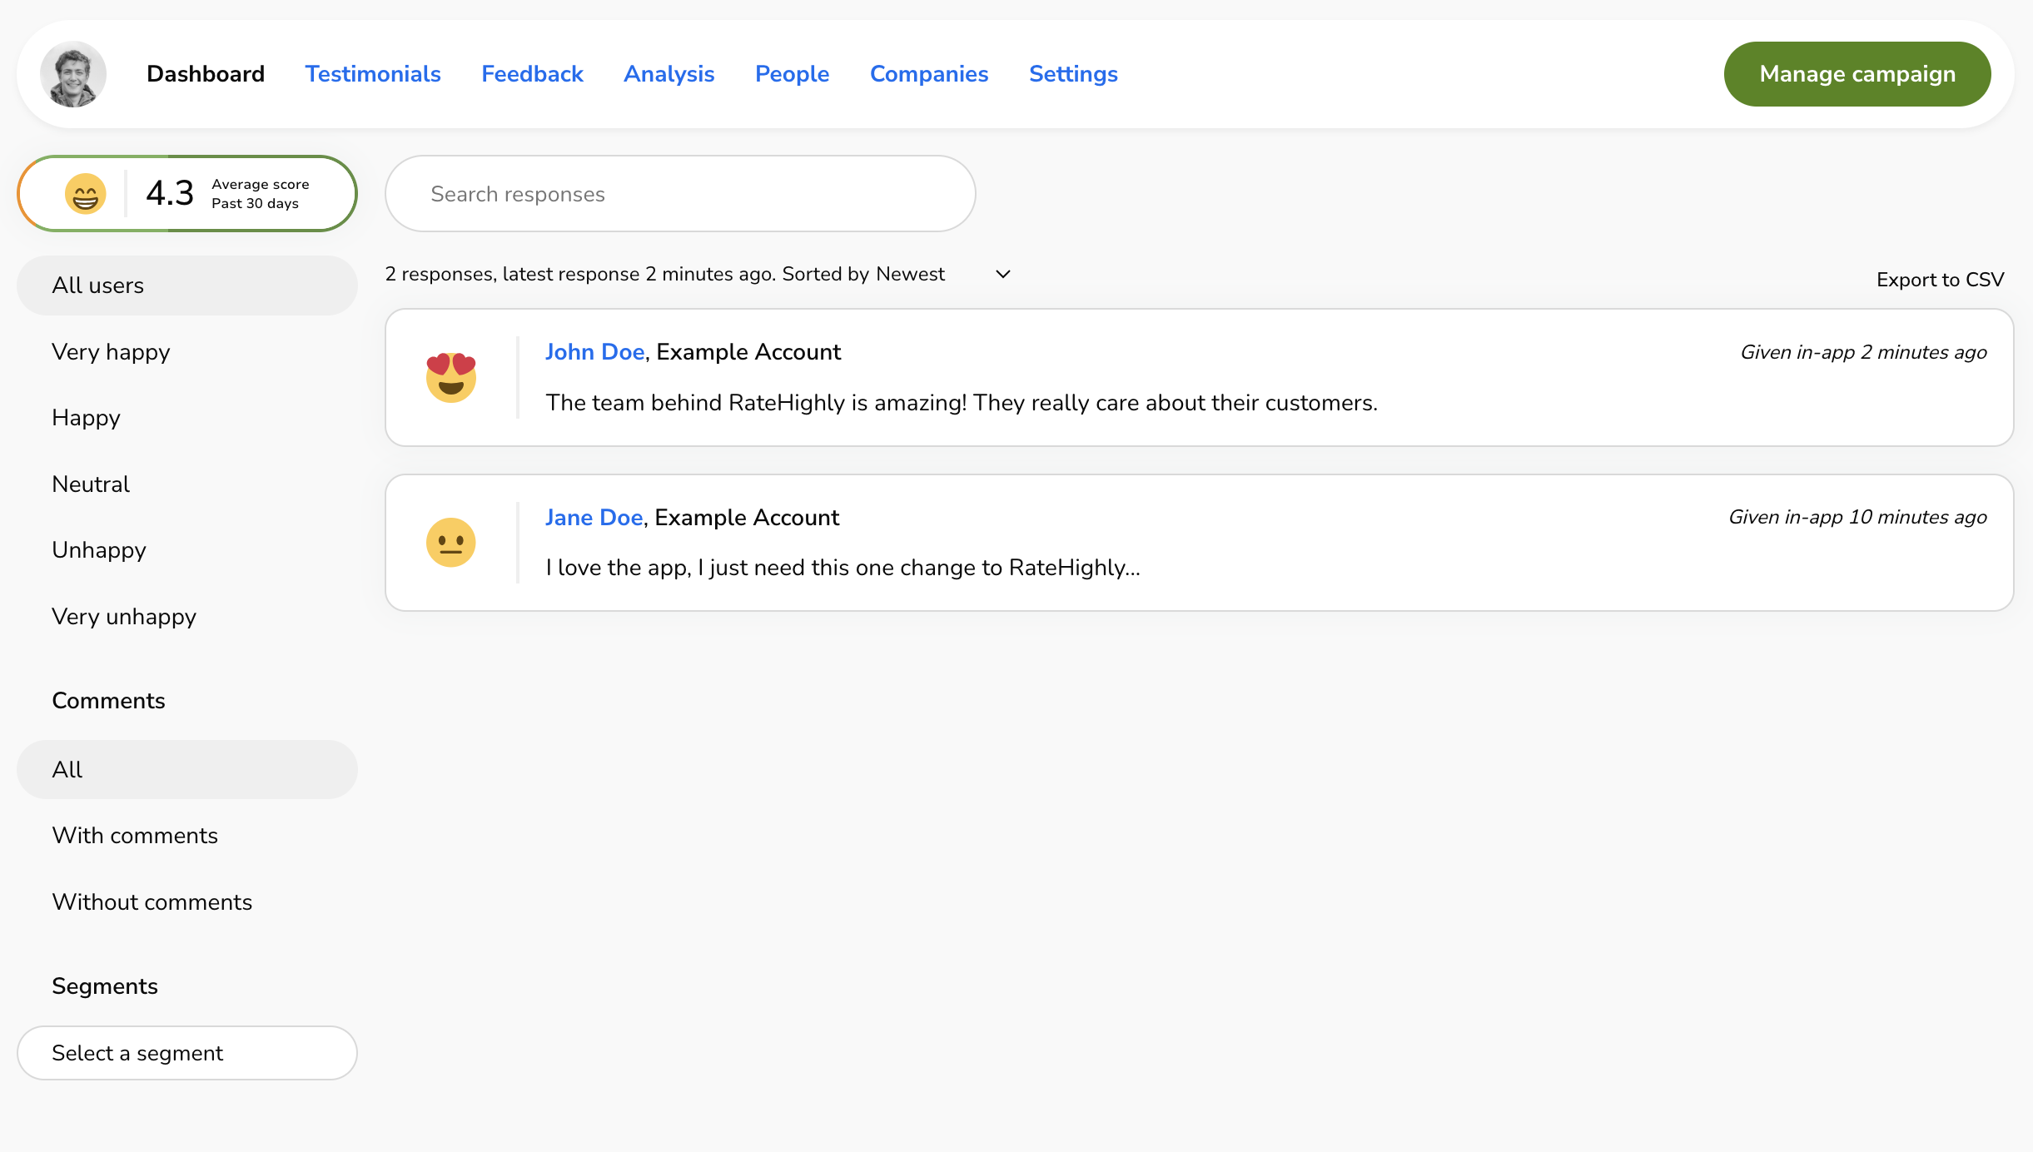Click the grinning emoji in average score

[x=86, y=194]
